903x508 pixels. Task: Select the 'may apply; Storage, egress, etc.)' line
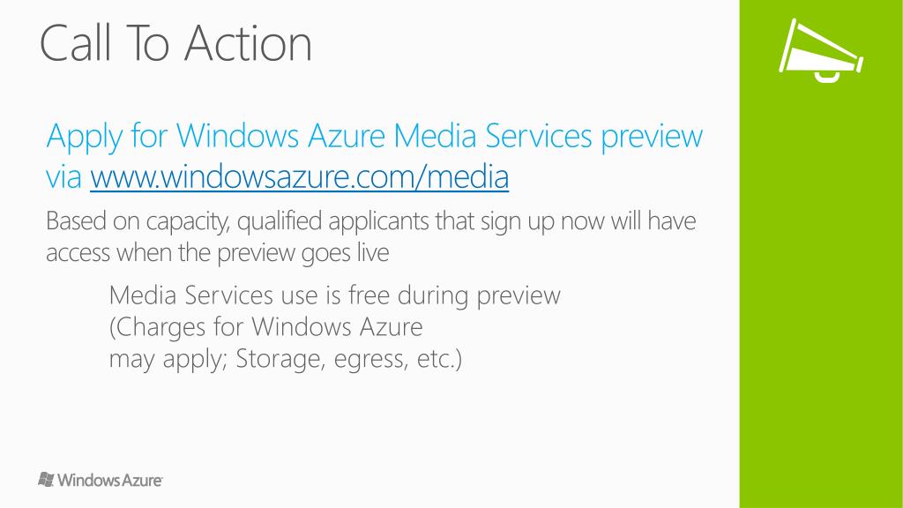pos(286,359)
